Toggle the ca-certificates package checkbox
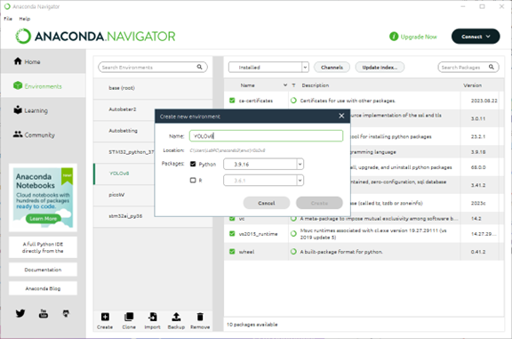512x339 pixels. coord(232,101)
